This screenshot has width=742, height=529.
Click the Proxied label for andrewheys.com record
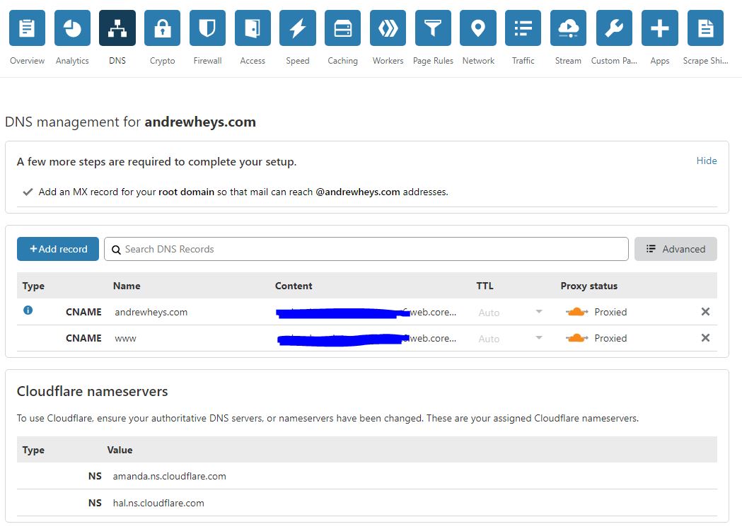click(610, 313)
